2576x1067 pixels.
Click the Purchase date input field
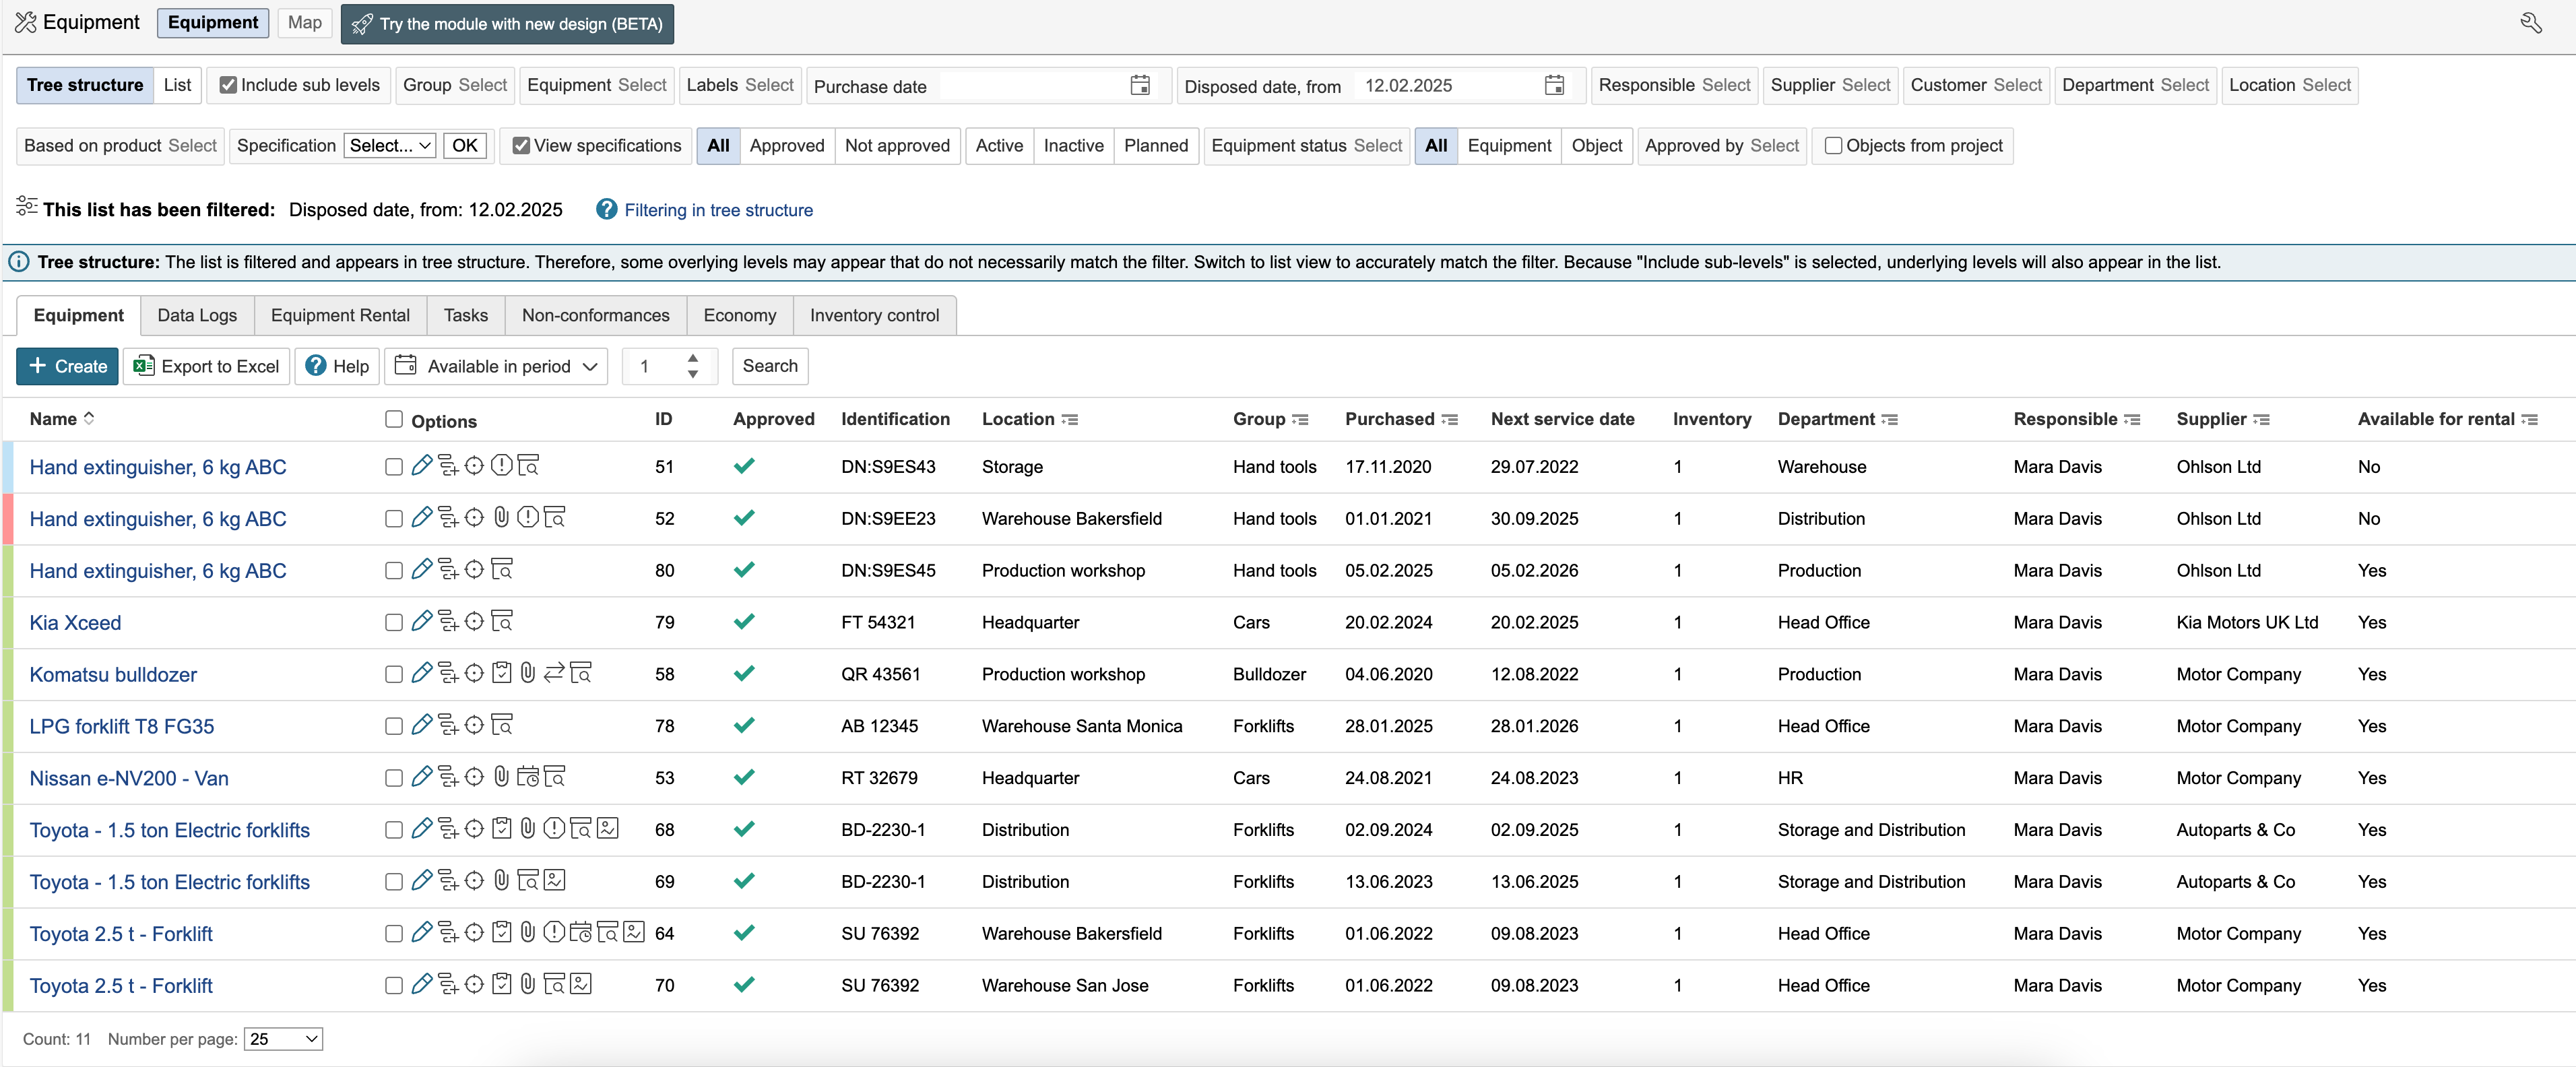1030,86
